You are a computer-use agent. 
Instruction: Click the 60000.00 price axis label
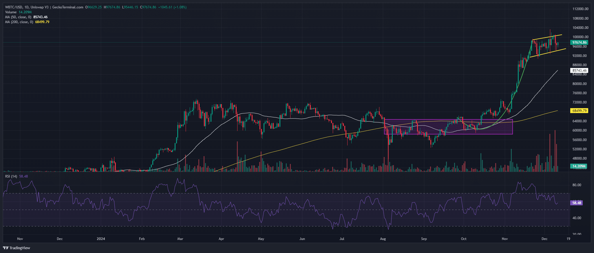point(580,130)
